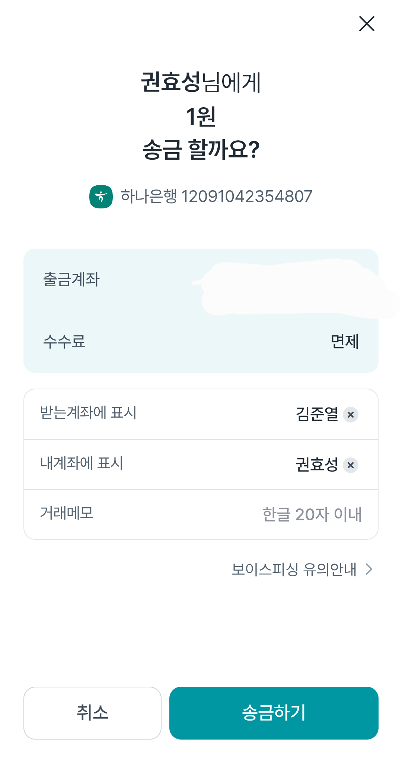Image resolution: width=402 pixels, height=763 pixels.
Task: Click the account number 12091042354807
Action: tap(246, 197)
